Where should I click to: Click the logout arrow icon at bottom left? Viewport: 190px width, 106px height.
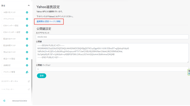point(4,101)
